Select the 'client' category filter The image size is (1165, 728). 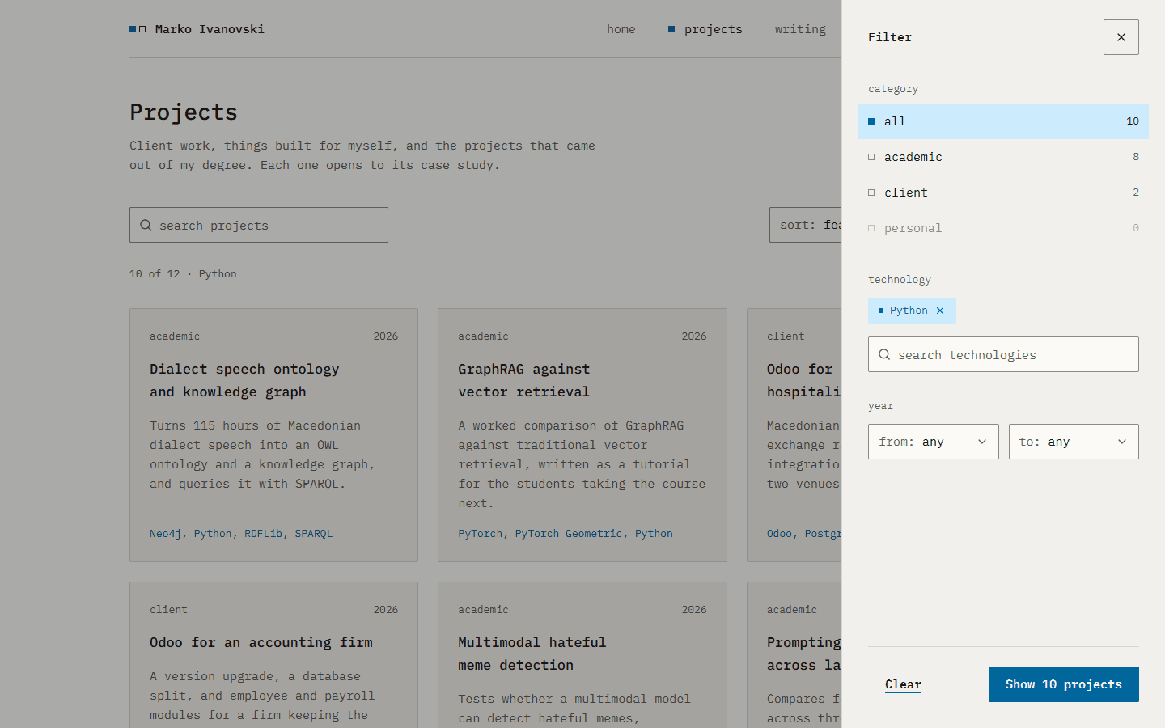[1003, 193]
